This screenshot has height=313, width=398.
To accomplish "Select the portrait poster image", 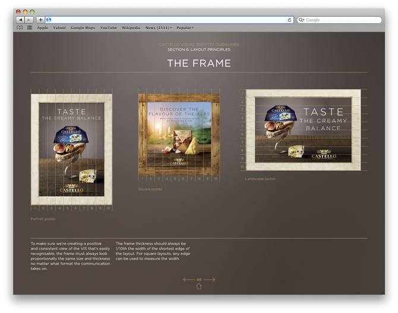I will pyautogui.click(x=71, y=149).
